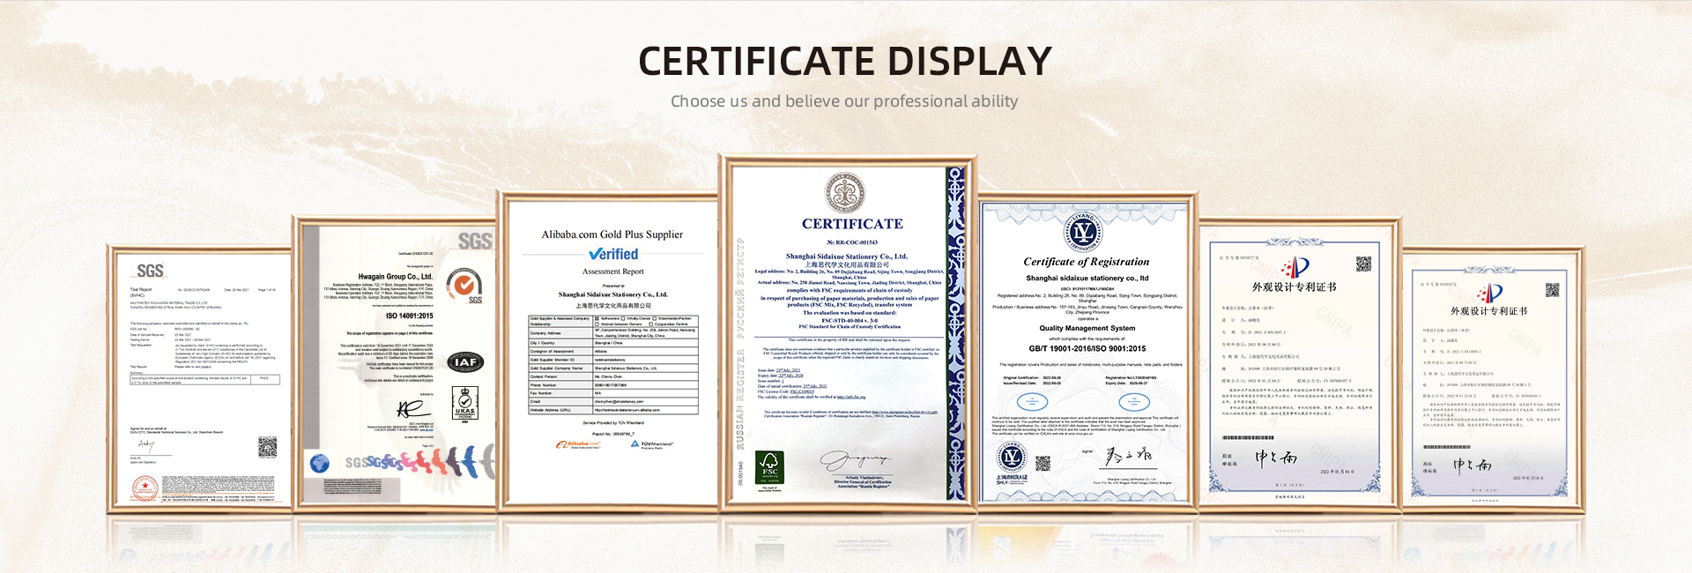The width and height of the screenshot is (1692, 573).
Task: Click 'Hwagain Group Co., Ltd.' company name
Action: (395, 277)
